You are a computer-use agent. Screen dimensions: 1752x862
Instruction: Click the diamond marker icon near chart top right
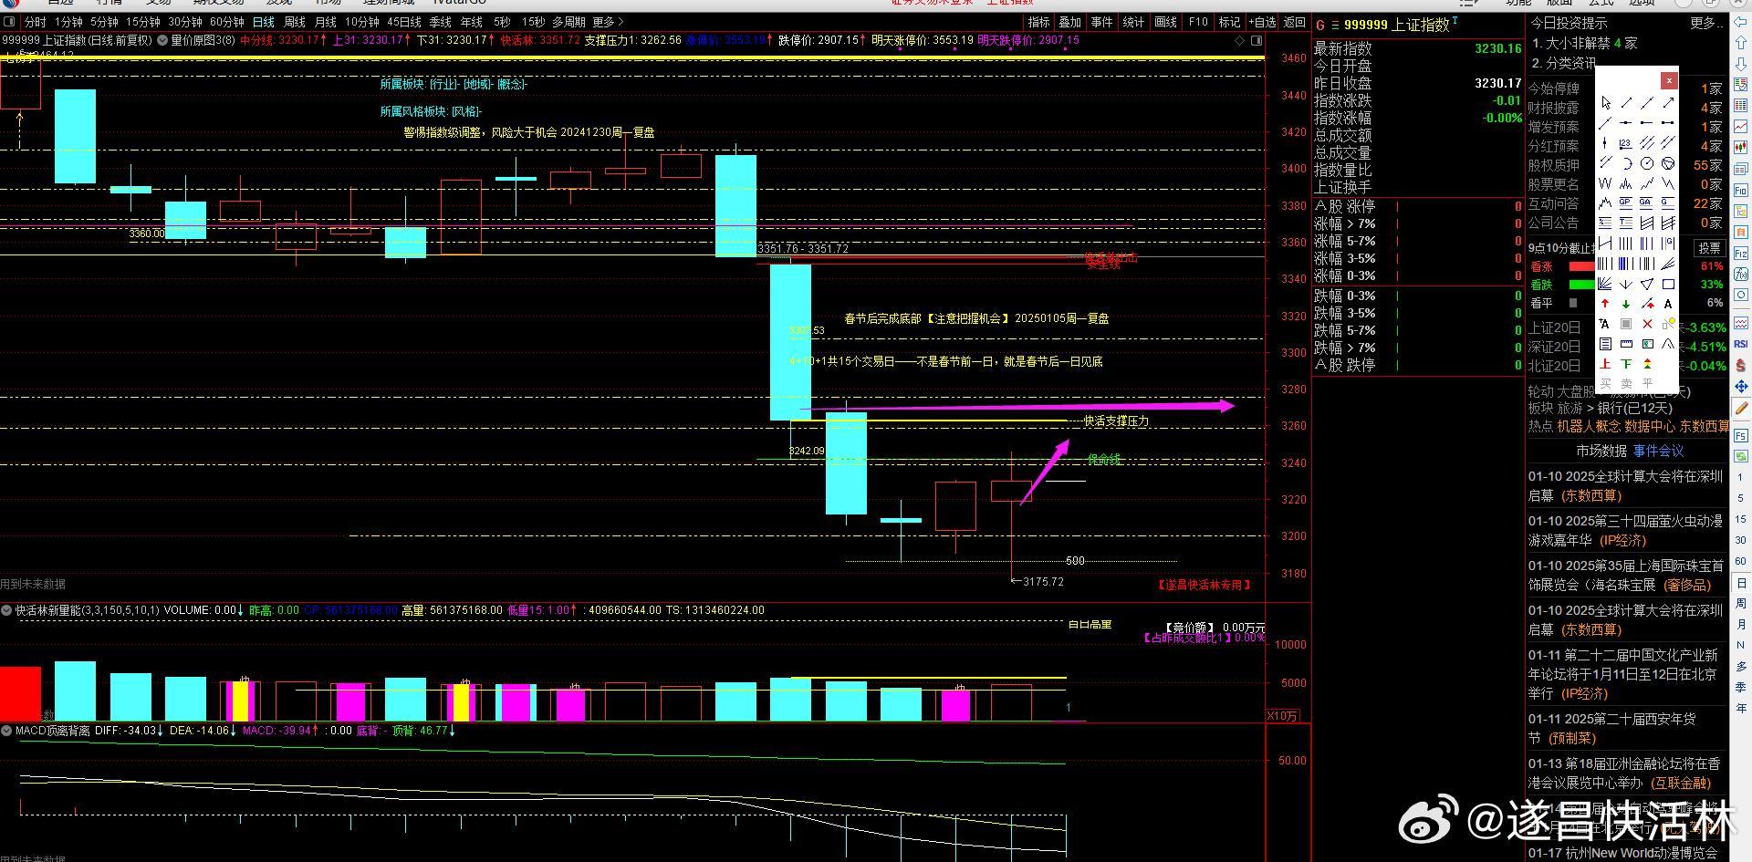click(1239, 40)
